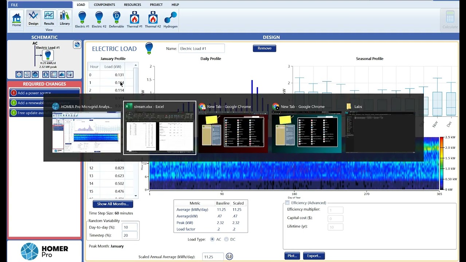Select hour 15 load value 0.476
This screenshot has height=262, width=466.
119,191
